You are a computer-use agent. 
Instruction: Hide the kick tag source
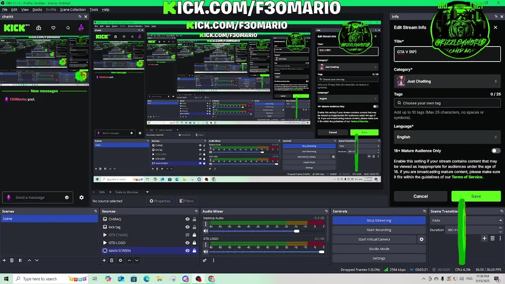187,227
